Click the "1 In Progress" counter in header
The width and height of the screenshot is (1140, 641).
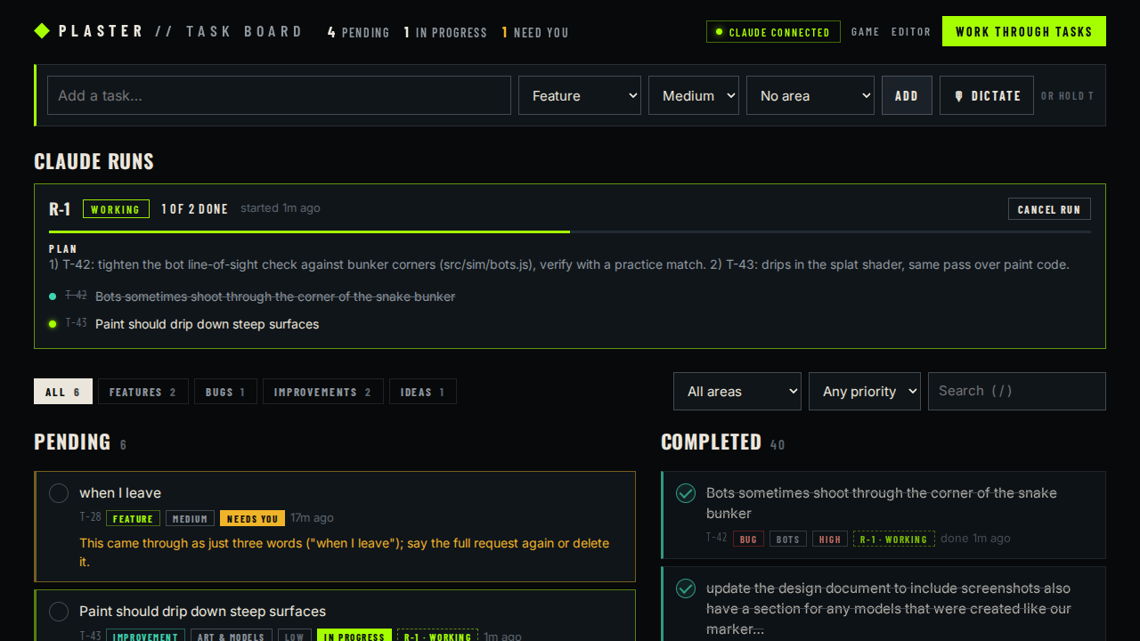point(445,32)
